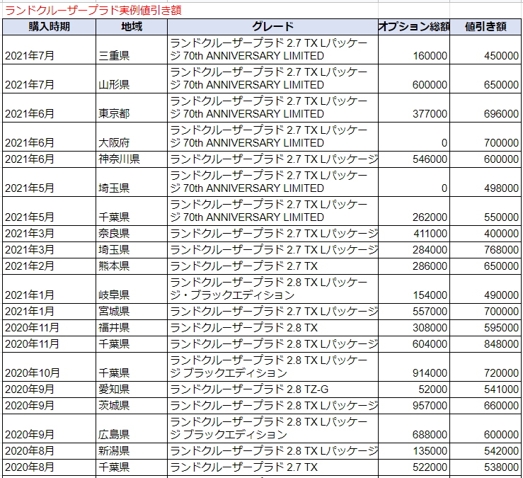Select option total 284000 cell
The width and height of the screenshot is (523, 478).
tap(414, 250)
